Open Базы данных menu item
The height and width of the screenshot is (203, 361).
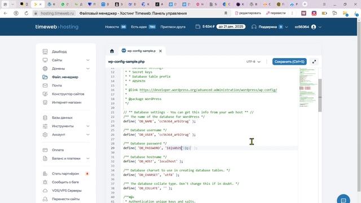pyautogui.click(x=62, y=118)
